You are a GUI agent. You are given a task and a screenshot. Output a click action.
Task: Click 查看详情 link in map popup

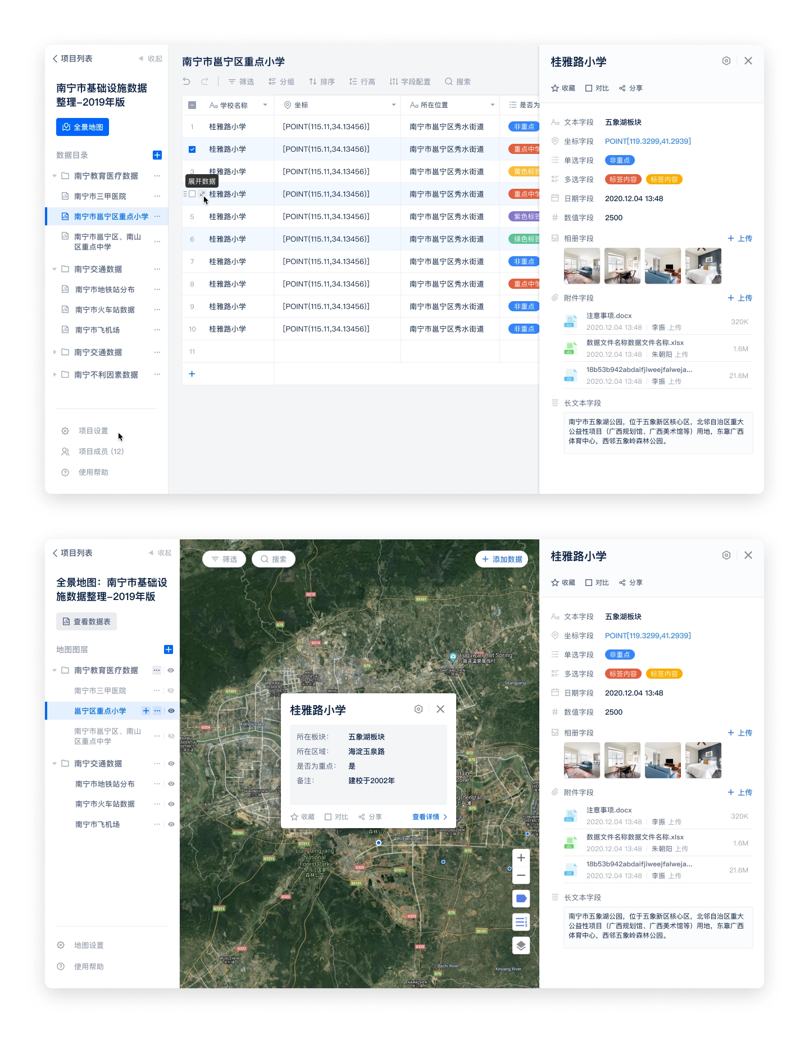[429, 817]
